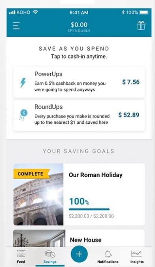
Task: Tap the gift rewards icon
Action: [x=141, y=26]
